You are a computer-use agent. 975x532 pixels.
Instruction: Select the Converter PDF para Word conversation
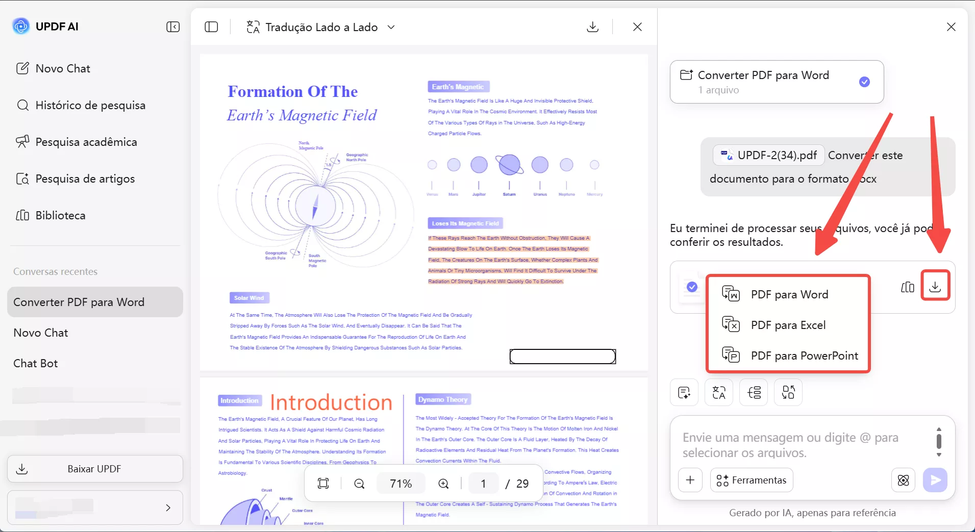click(79, 301)
